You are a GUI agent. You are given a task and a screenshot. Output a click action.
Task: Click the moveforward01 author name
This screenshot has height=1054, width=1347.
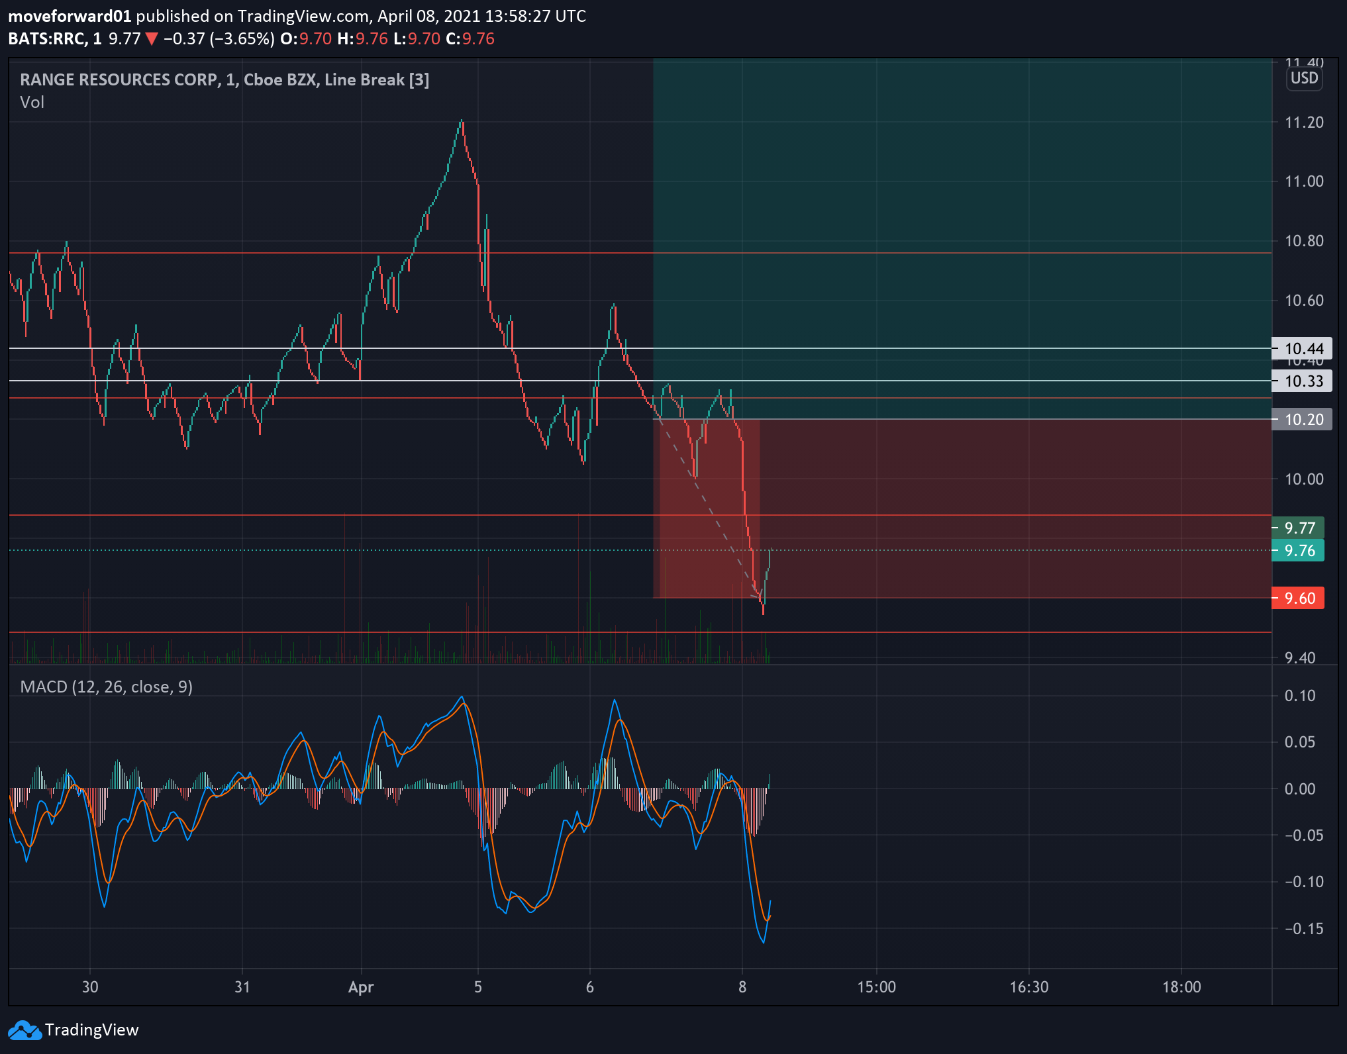70,16
